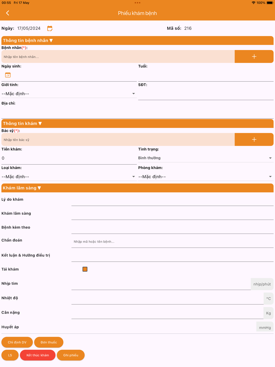
Task: Focus the Bệnh kèm theo field
Action: point(172,228)
